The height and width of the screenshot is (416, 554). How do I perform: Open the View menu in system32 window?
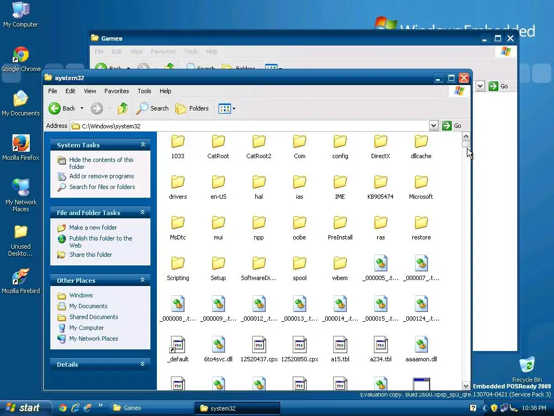90,91
